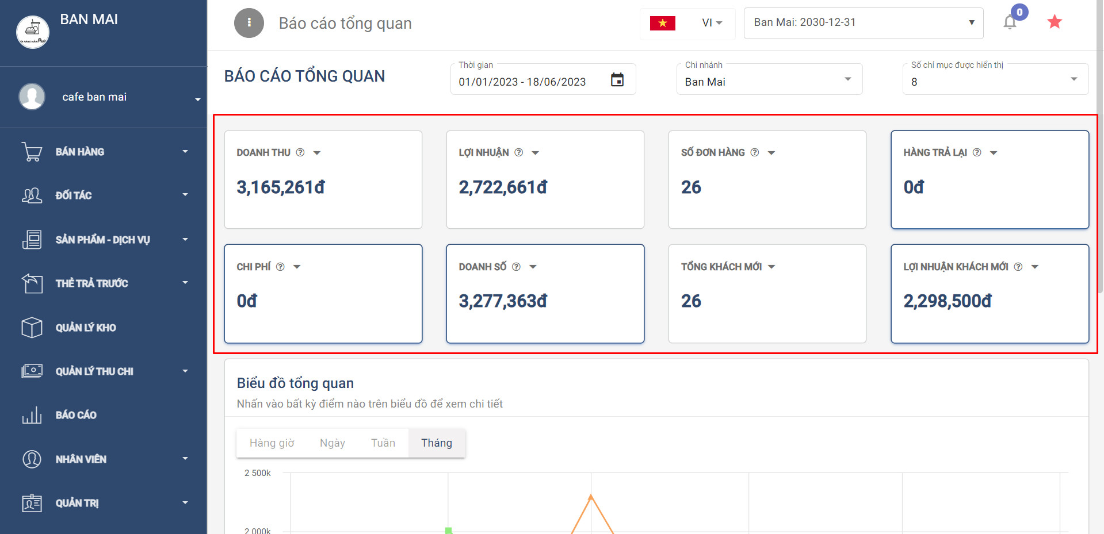
Task: Click the BAN MAI logo avatar
Action: [33, 32]
